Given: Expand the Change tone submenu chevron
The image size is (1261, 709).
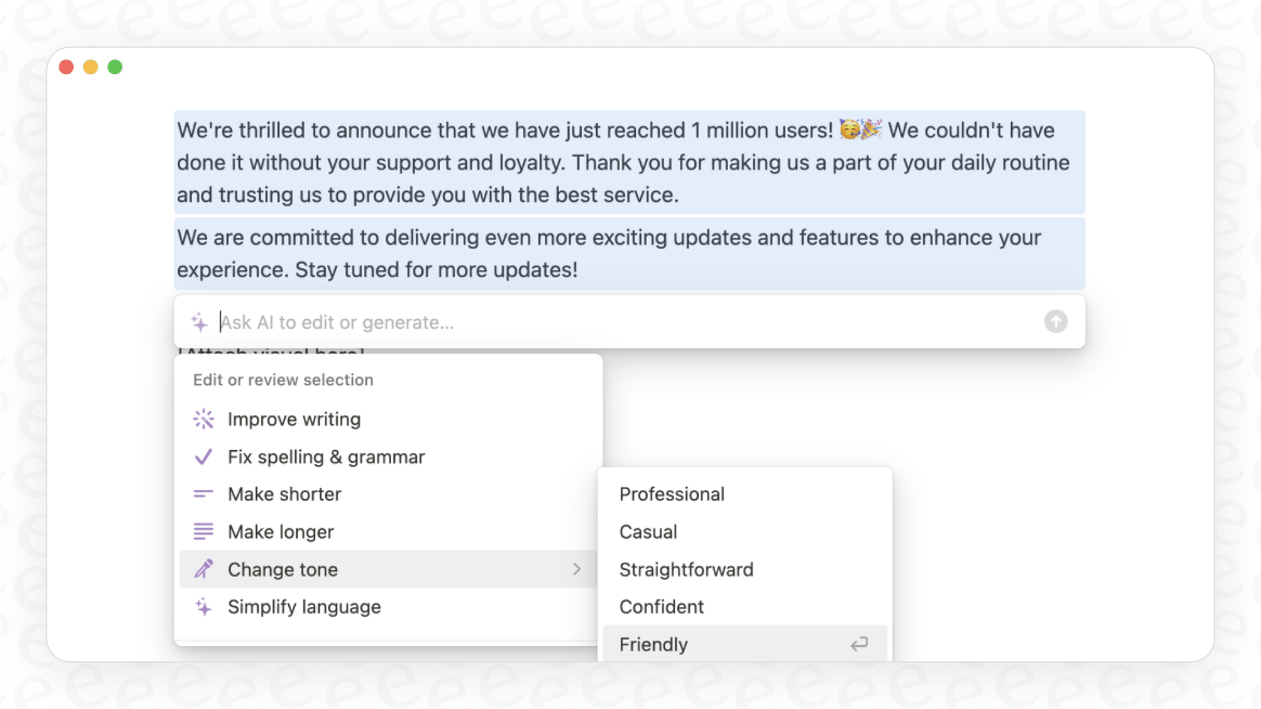Looking at the screenshot, I should 576,569.
